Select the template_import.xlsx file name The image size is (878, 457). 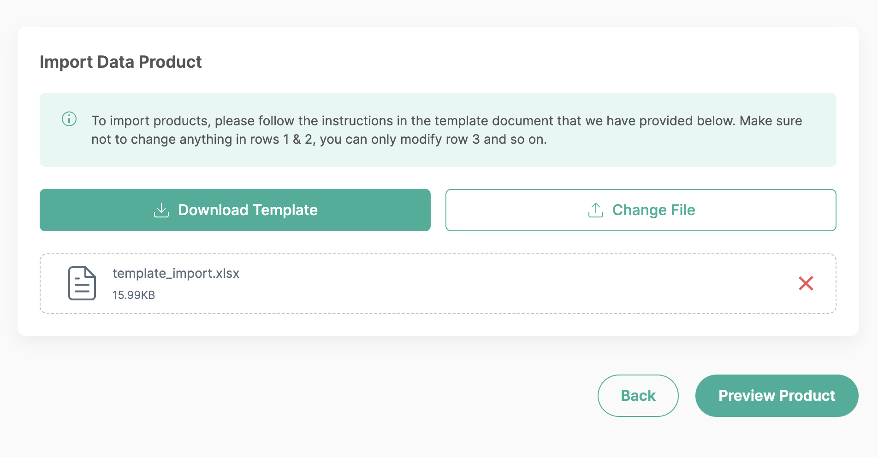pyautogui.click(x=176, y=273)
